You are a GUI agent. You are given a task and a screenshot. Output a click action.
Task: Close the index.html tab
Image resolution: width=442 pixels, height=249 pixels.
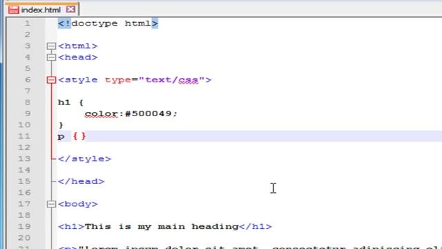click(70, 10)
